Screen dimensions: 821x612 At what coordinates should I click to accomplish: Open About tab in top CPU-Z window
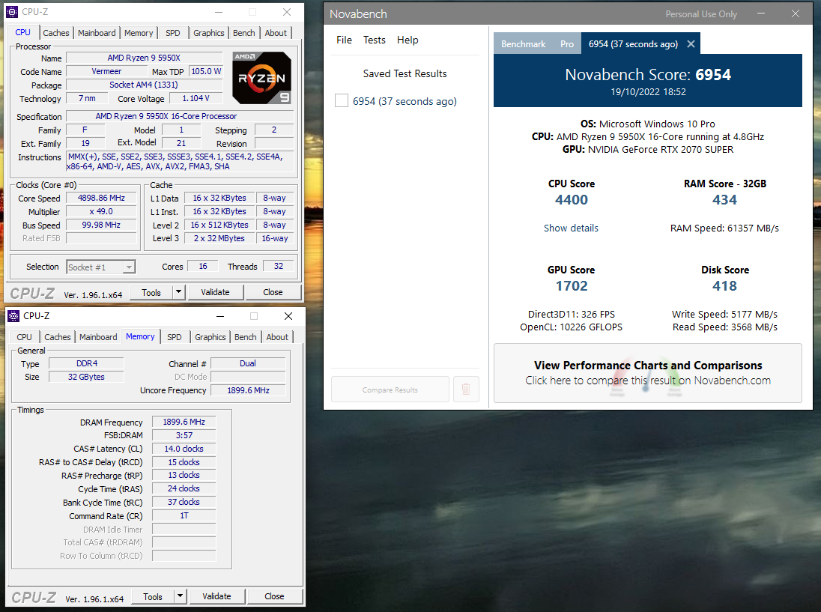[x=276, y=32]
